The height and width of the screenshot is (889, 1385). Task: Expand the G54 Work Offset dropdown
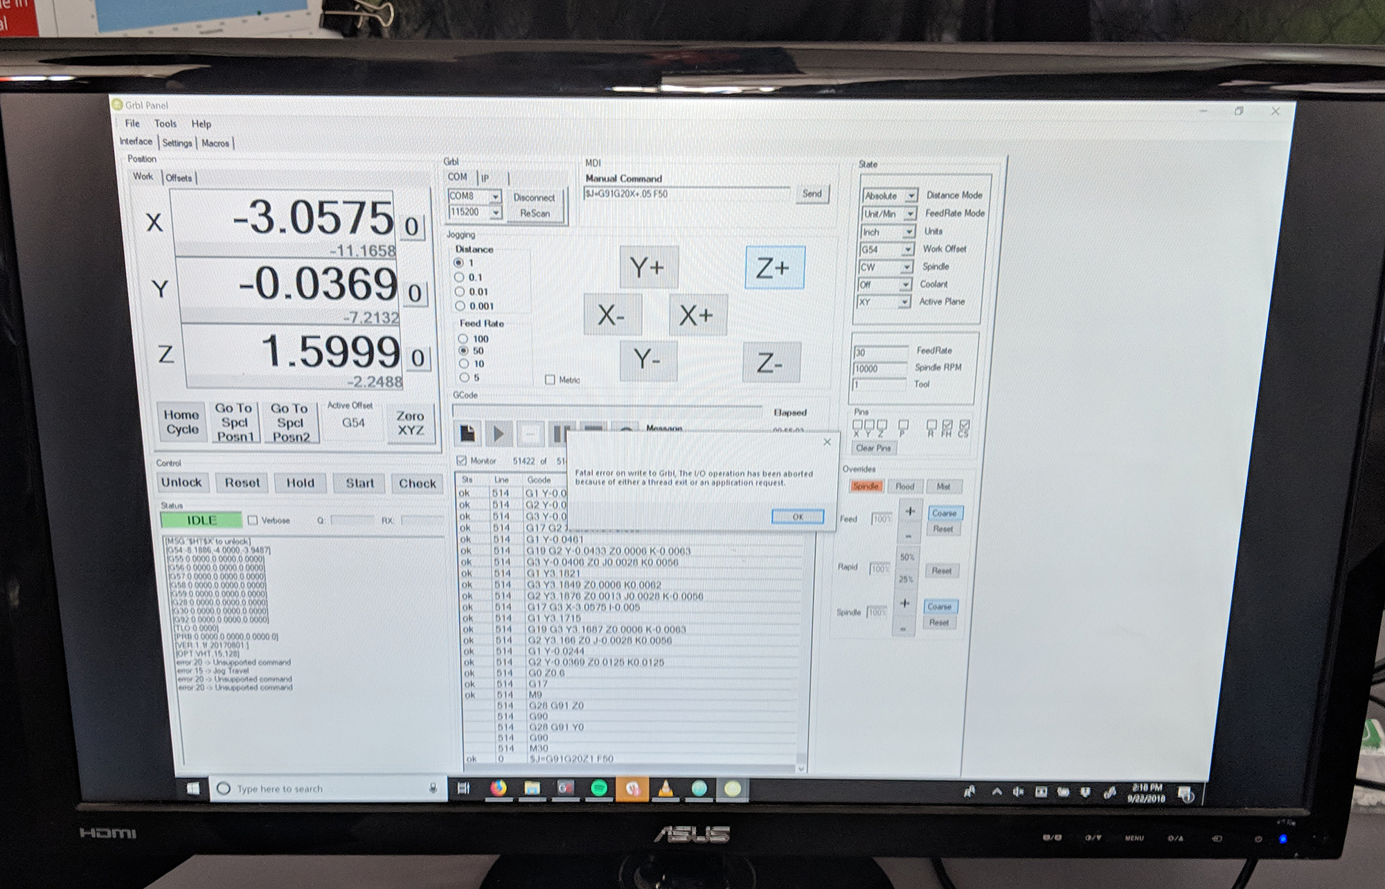907,249
